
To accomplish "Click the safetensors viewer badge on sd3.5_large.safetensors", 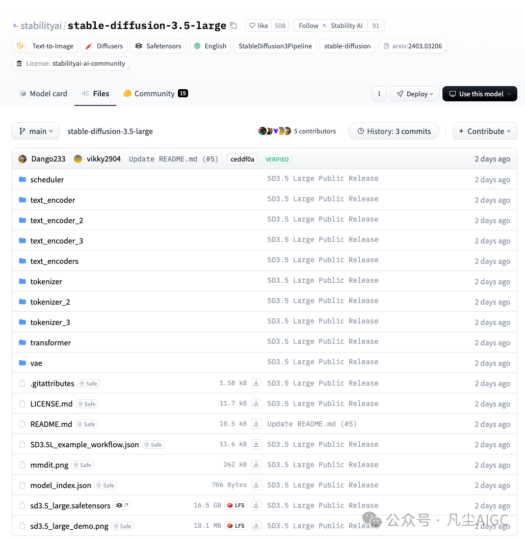I will 122,505.
